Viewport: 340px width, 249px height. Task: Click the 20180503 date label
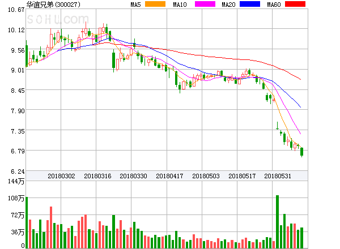click(x=206, y=176)
